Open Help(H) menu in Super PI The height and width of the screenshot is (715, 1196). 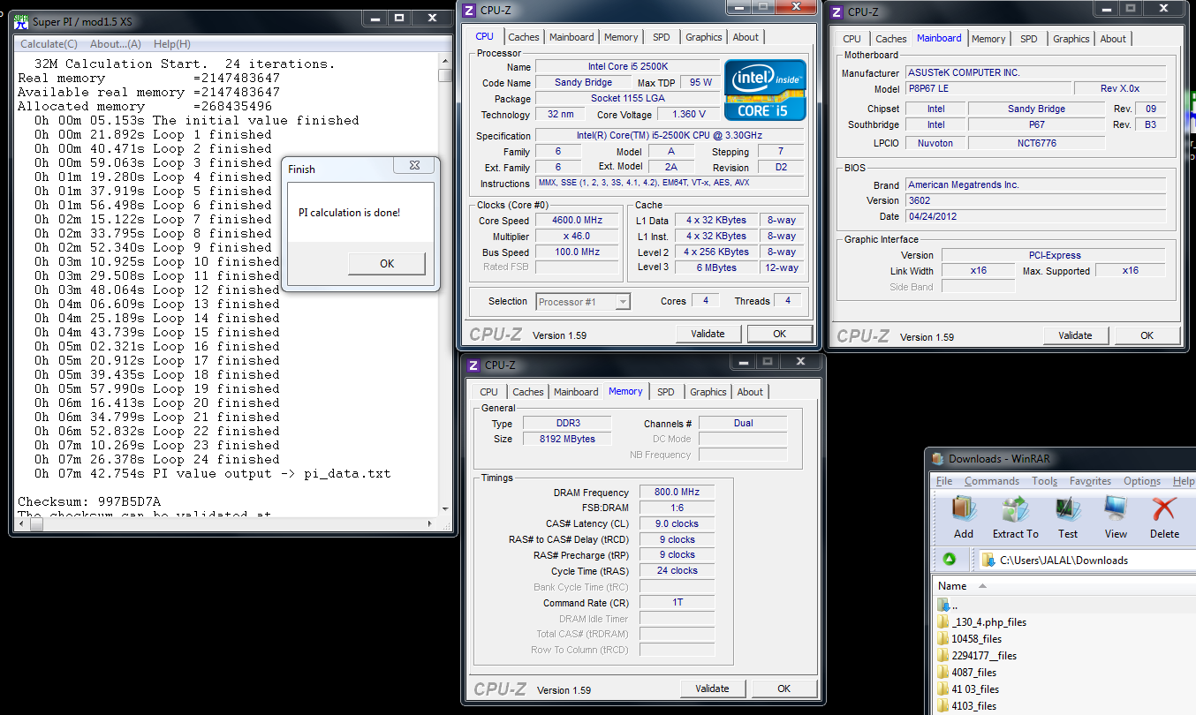(x=171, y=44)
